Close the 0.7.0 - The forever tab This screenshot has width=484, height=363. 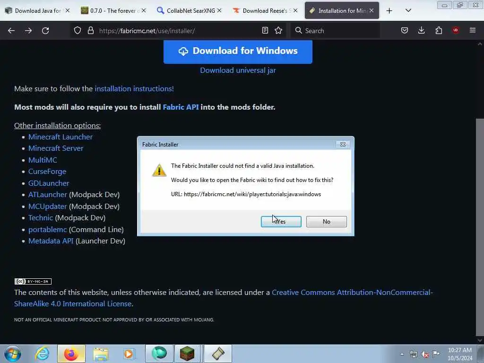tap(144, 11)
